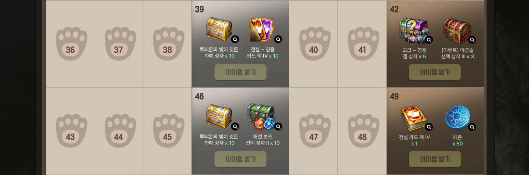The image size is (529, 175).
Task: Click the golden currency chest on day 46
Action: [219, 116]
